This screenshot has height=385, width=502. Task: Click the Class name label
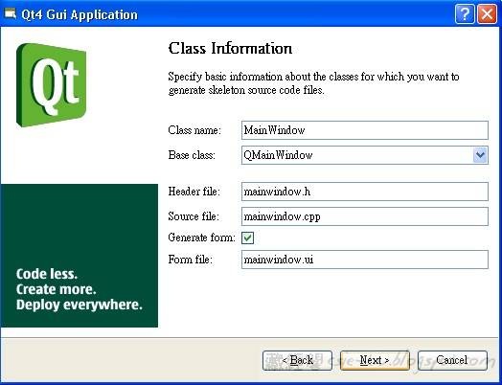194,130
